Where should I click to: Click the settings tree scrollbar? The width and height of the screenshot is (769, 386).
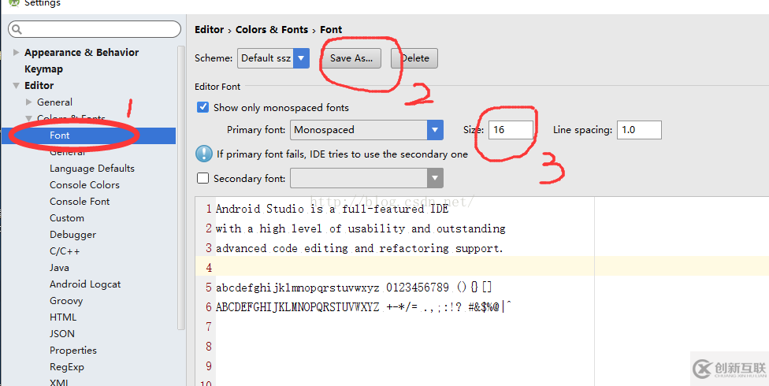[x=181, y=187]
